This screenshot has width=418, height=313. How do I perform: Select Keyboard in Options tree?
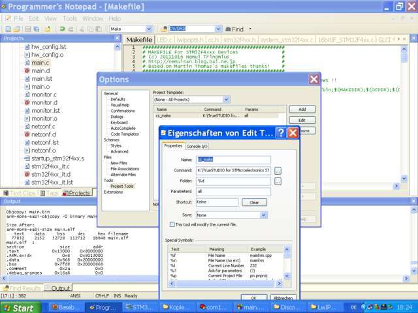pos(119,123)
